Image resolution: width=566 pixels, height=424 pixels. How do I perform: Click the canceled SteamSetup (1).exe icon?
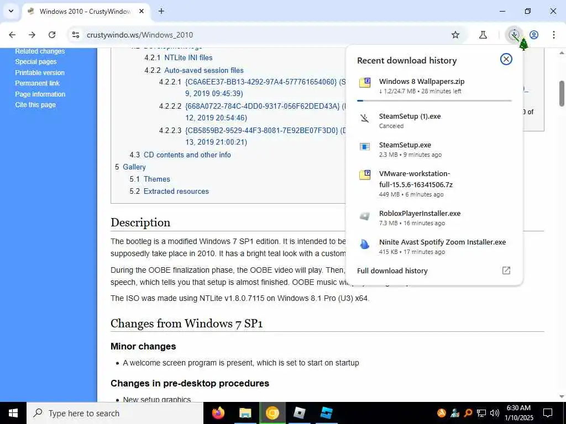365,118
